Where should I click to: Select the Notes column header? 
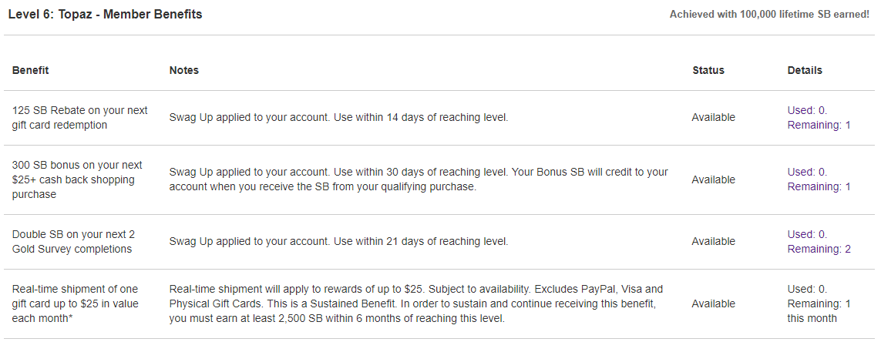(183, 70)
